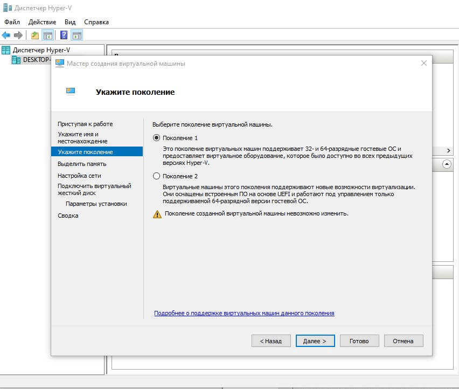Image resolution: width=459 pixels, height=389 pixels.
Task: Click the Готово button
Action: pyautogui.click(x=359, y=341)
